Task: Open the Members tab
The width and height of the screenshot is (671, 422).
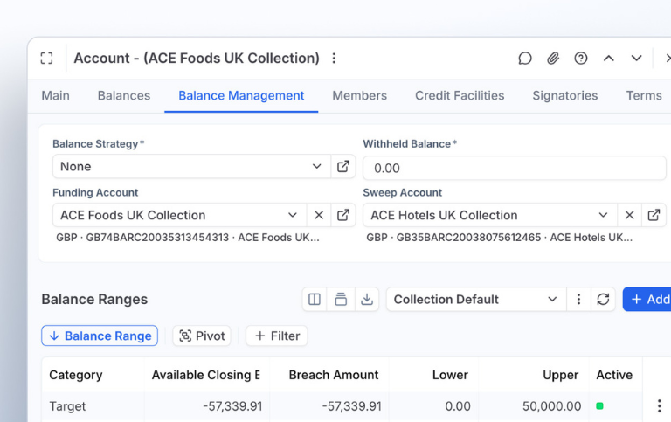Action: point(359,95)
